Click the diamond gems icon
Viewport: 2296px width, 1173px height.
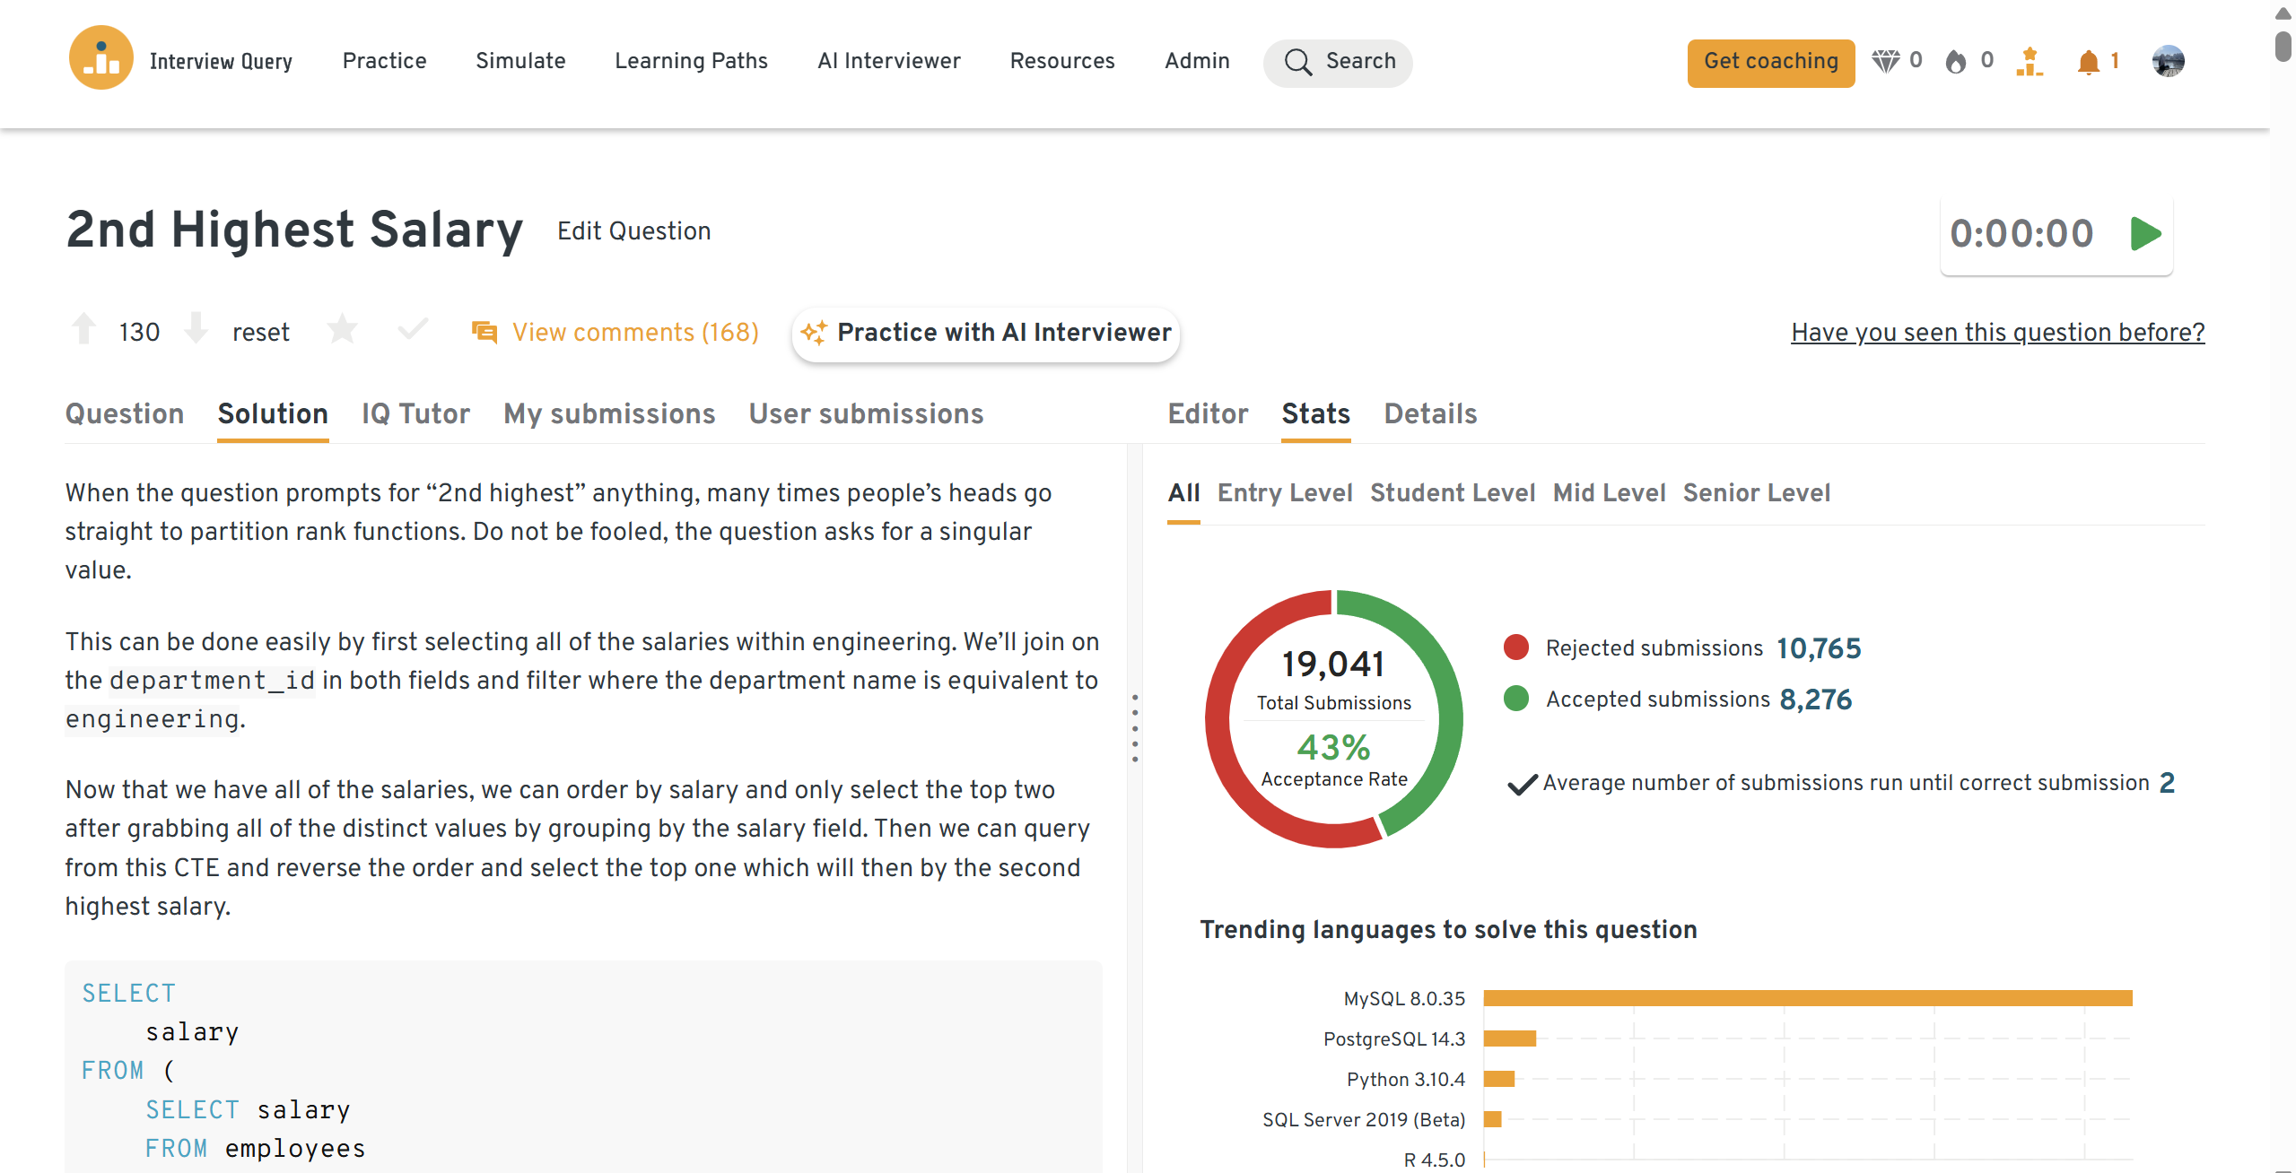[1886, 61]
